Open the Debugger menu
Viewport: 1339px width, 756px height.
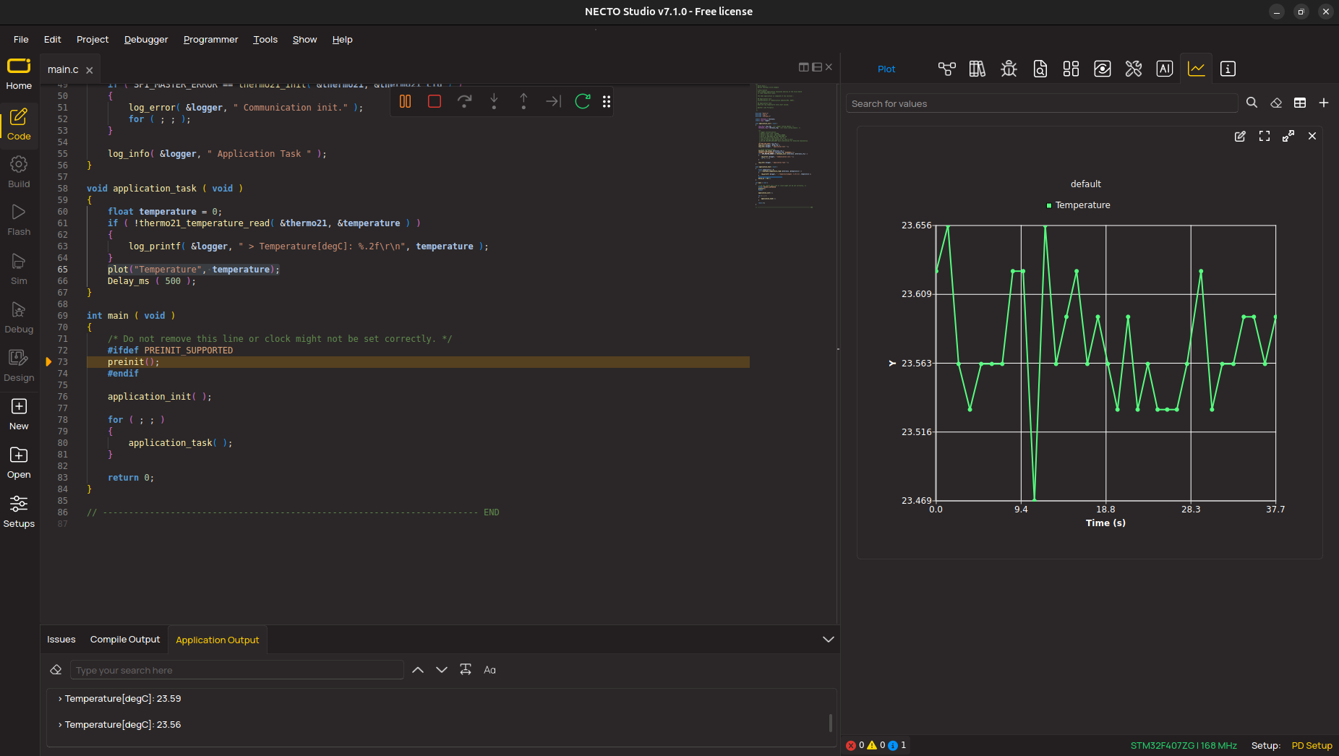[146, 40]
